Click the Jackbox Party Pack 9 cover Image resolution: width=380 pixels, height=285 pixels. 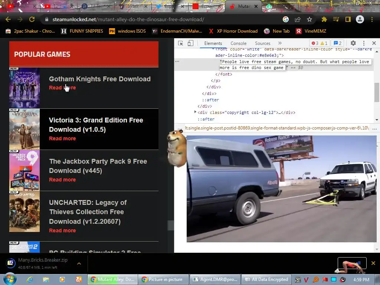pyautogui.click(x=24, y=170)
